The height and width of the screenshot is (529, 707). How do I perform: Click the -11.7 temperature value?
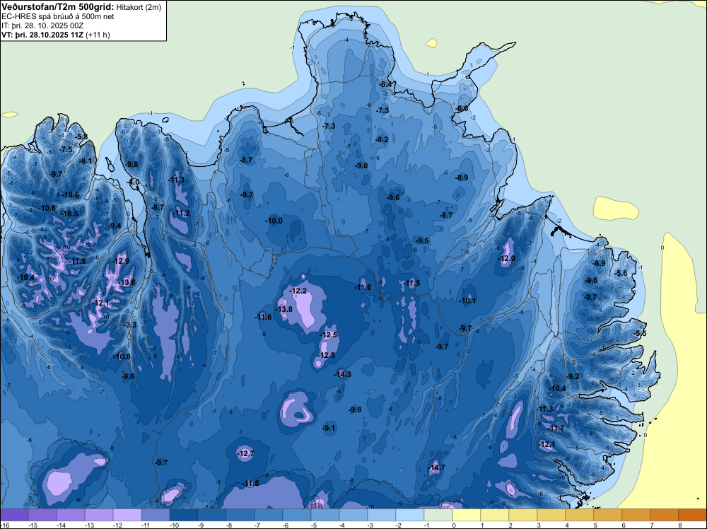coord(556,429)
